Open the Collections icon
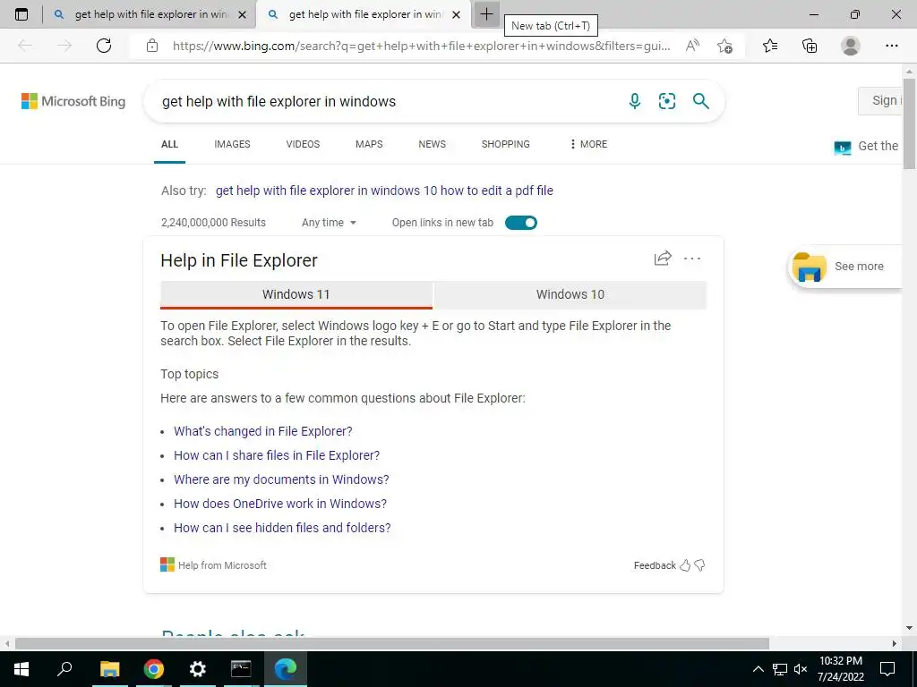917x687 pixels. 810,46
